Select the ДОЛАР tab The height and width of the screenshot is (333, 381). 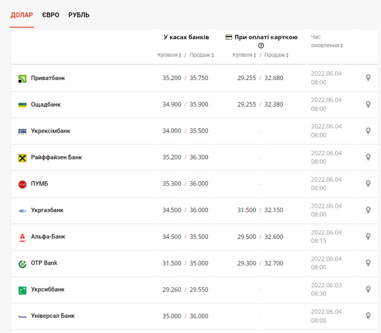(x=22, y=15)
